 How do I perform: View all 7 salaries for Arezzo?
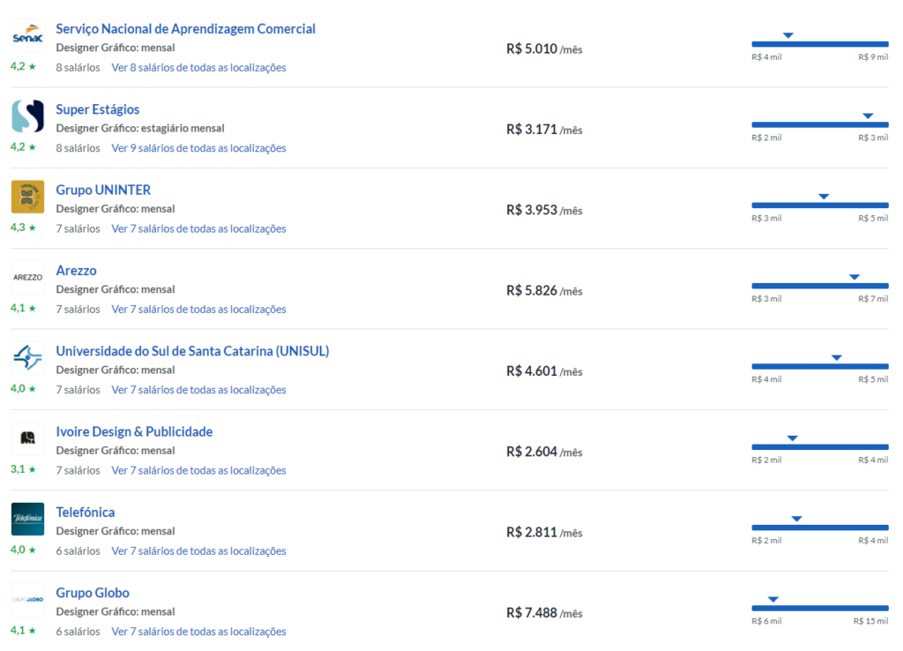point(198,310)
